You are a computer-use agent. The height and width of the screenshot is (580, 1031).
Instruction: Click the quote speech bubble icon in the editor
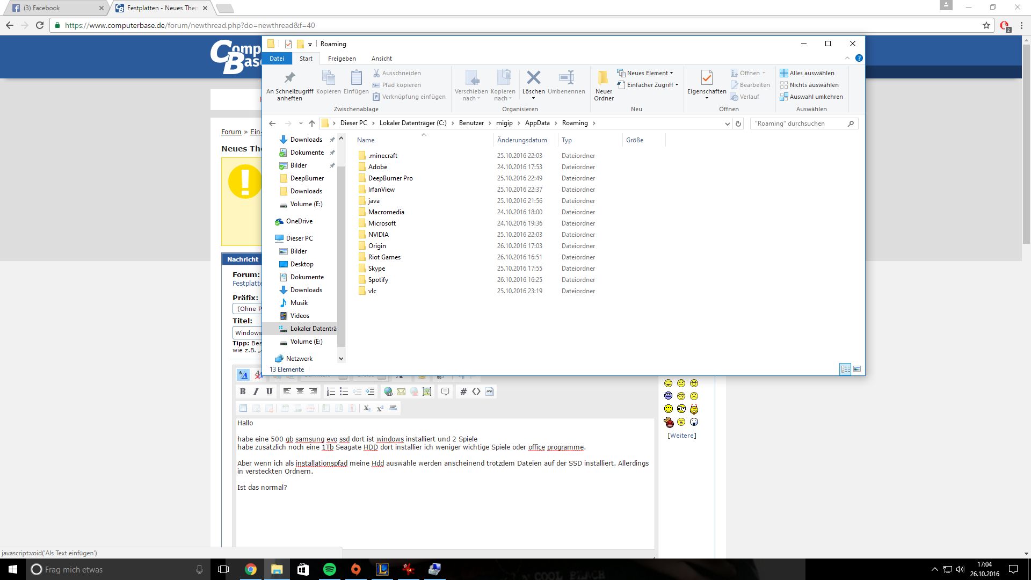coord(445,392)
